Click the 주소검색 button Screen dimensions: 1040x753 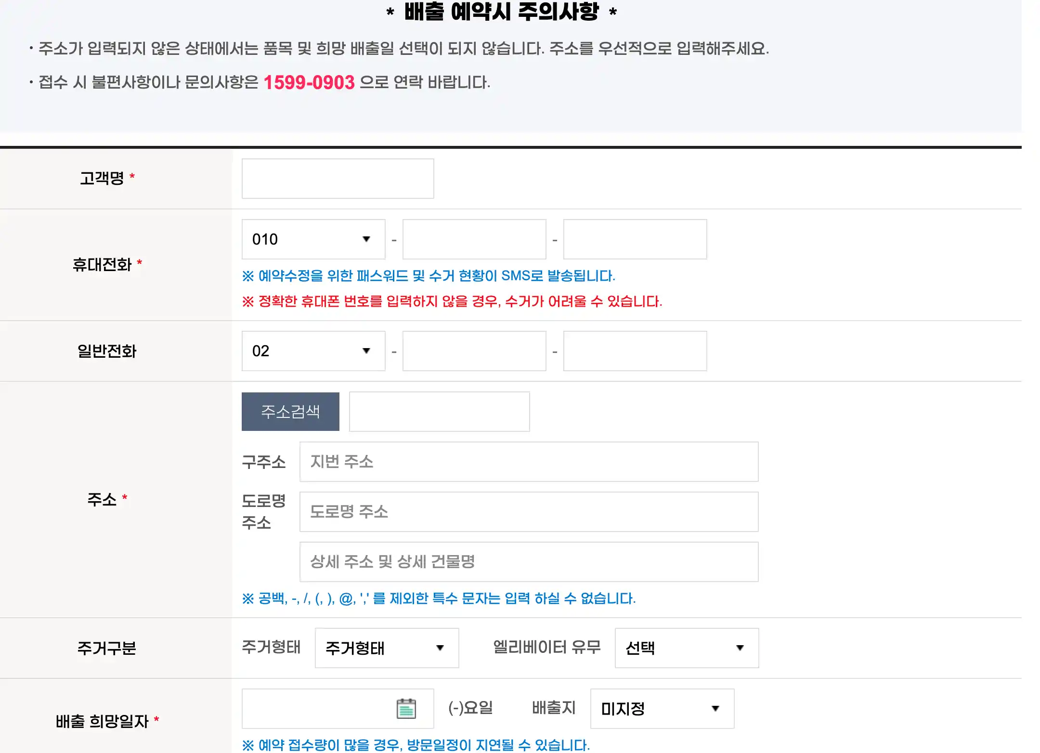tap(290, 412)
